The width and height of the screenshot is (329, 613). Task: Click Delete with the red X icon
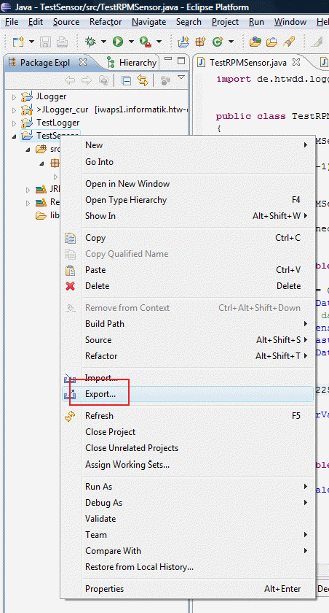(x=189, y=286)
